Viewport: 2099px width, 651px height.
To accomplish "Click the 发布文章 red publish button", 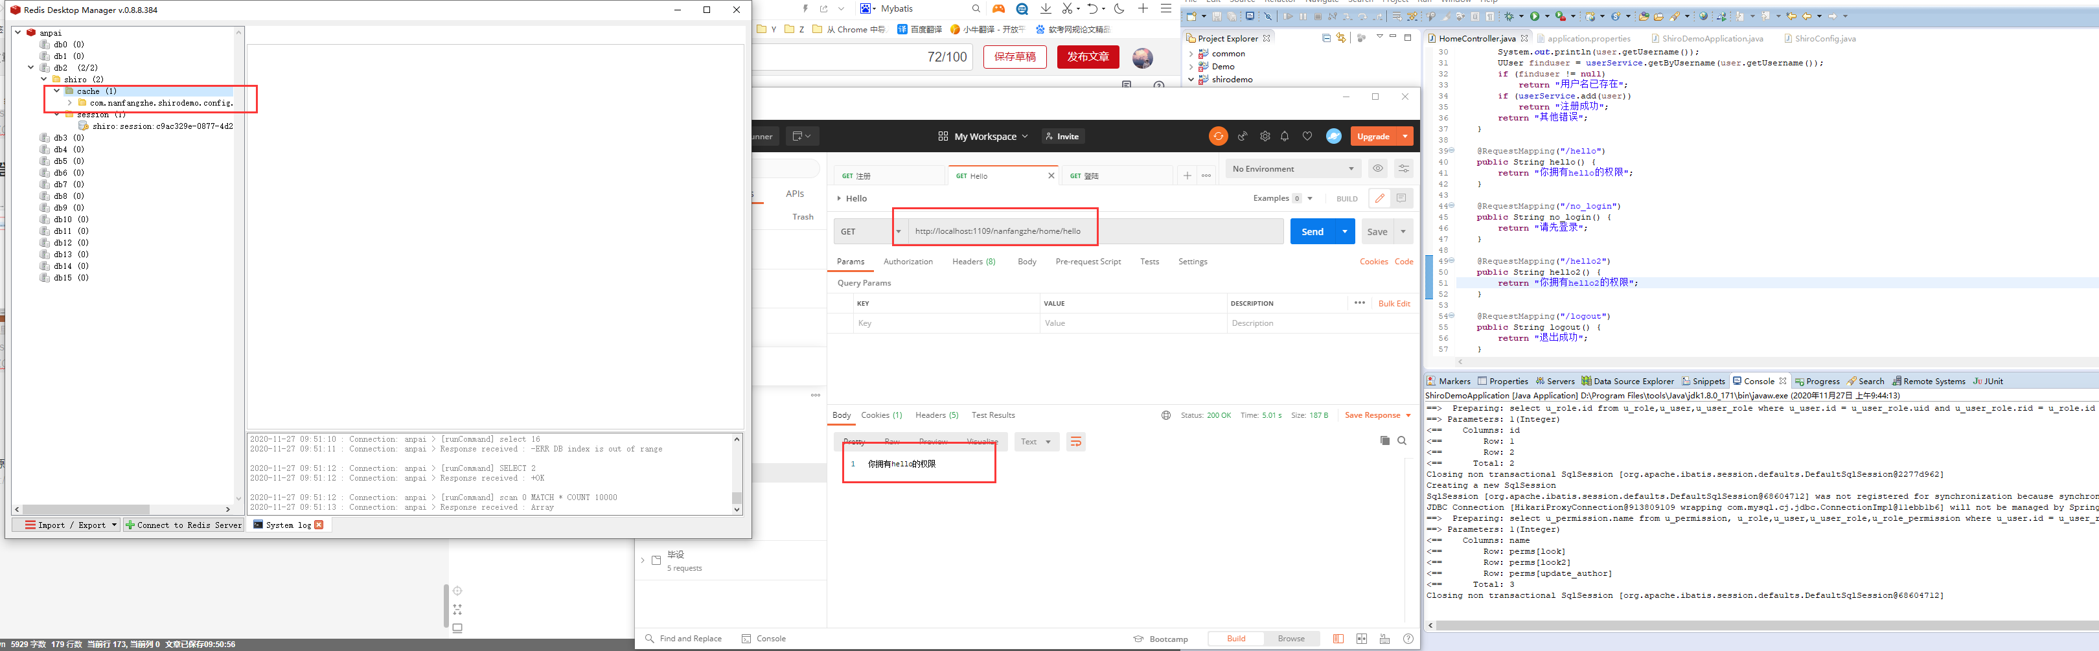I will click(x=1088, y=57).
